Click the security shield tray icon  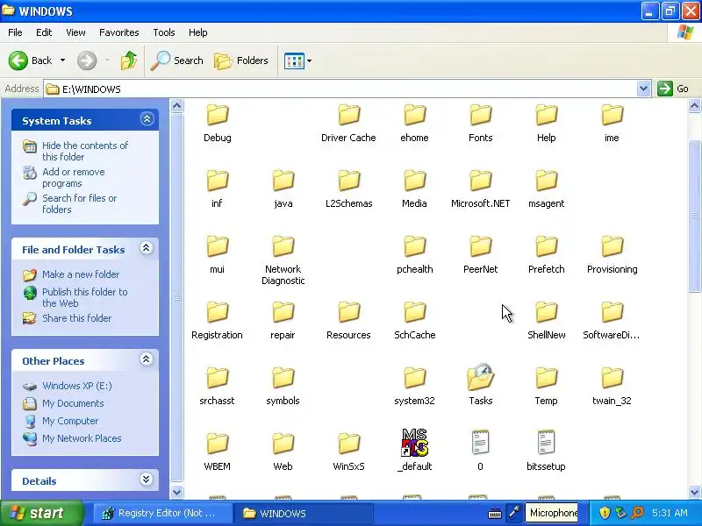tap(605, 513)
